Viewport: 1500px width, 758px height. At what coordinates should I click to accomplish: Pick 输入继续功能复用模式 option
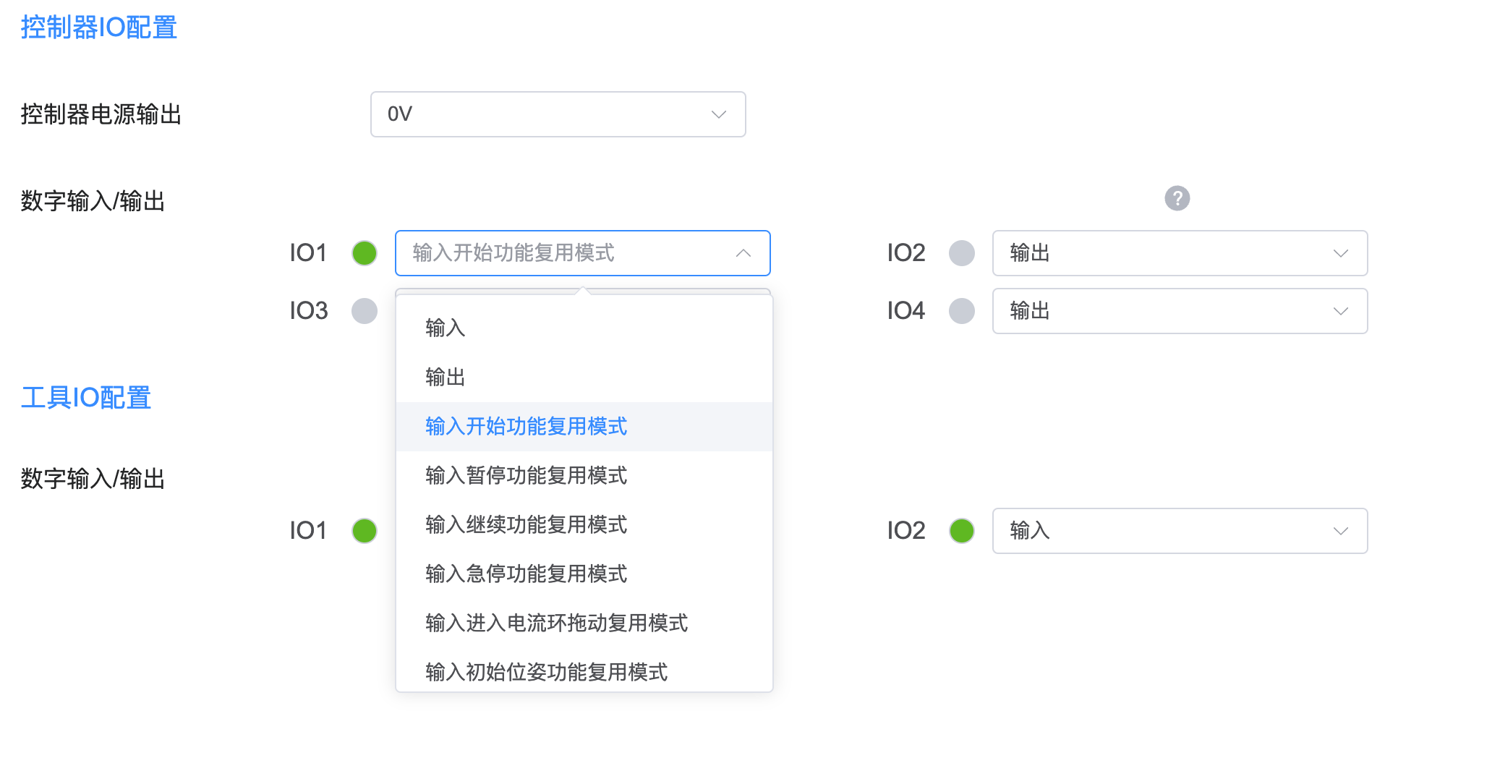point(527,525)
